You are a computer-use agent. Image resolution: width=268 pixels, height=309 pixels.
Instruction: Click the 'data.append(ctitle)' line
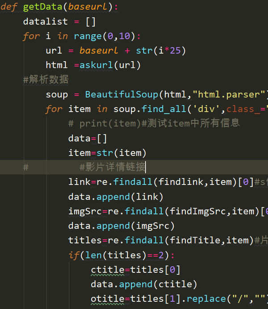click(x=144, y=284)
